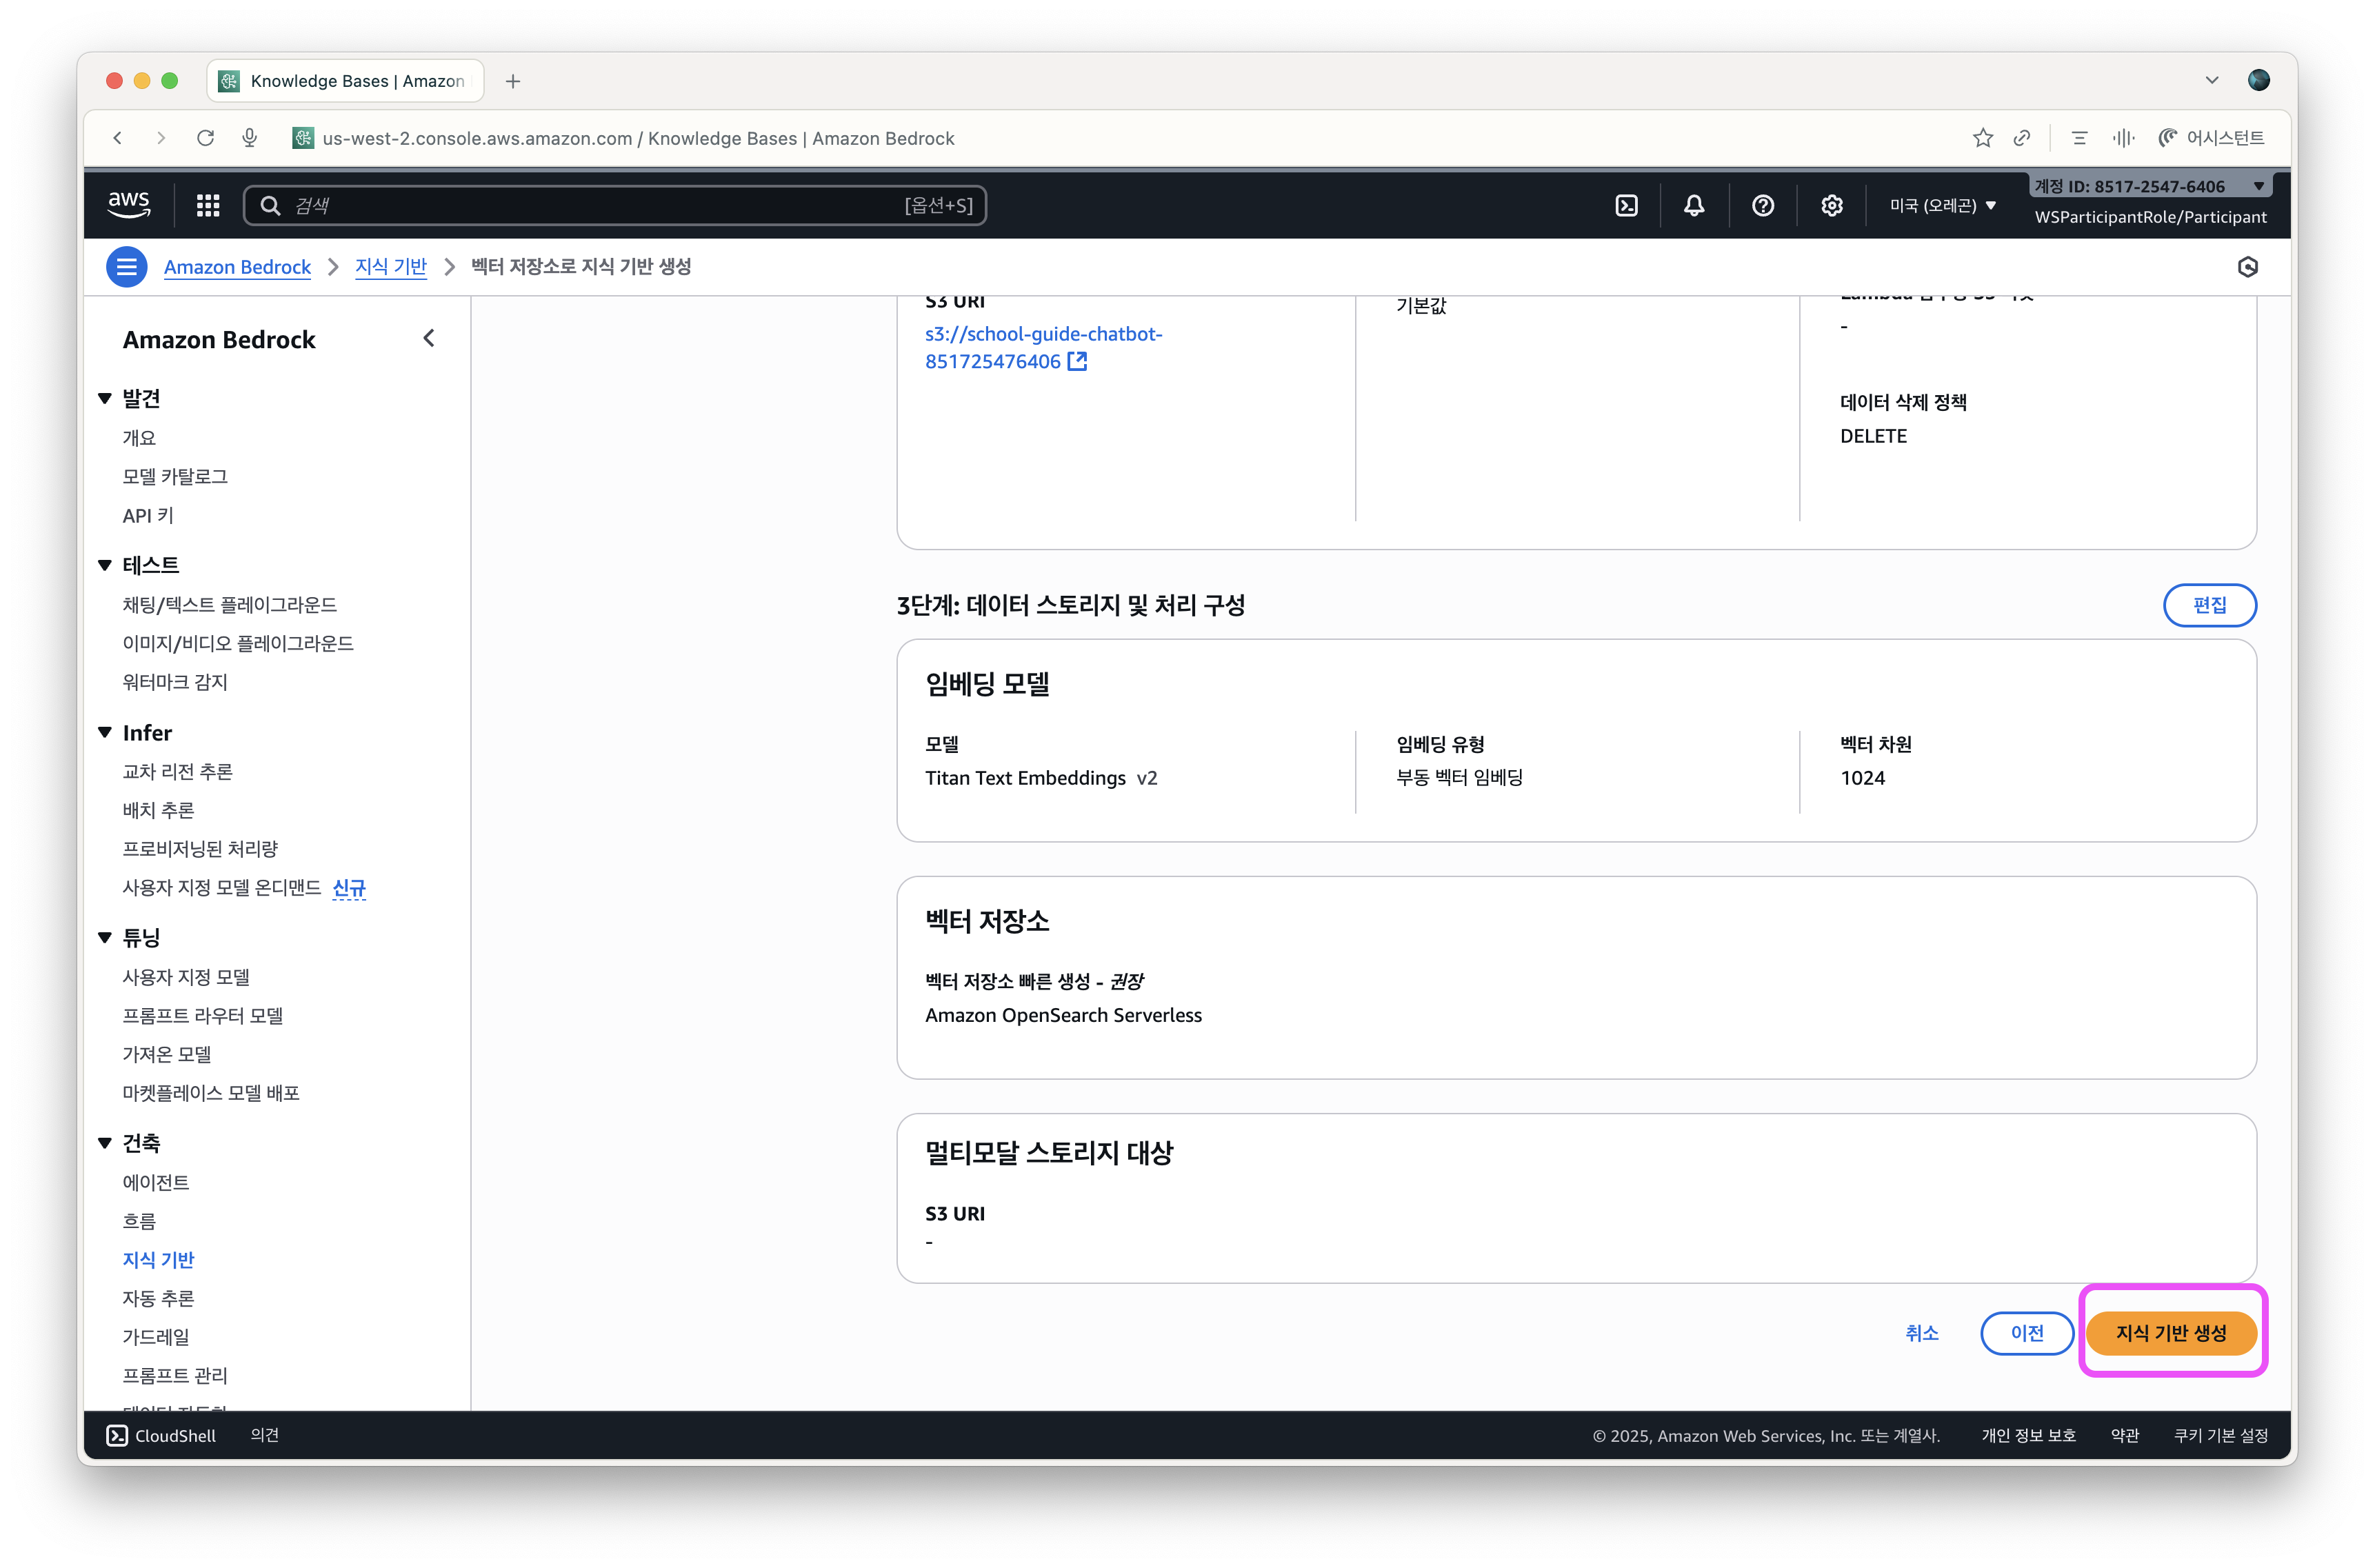Collapse the Infer section
Screen dimensions: 2375x1568
point(105,732)
